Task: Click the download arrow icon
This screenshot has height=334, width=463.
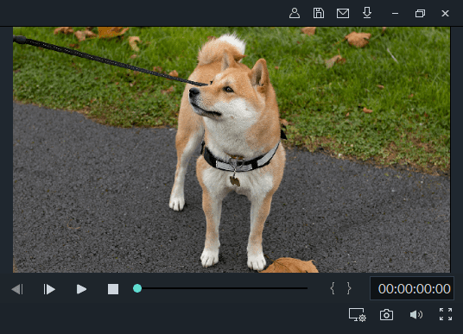Action: click(x=367, y=13)
